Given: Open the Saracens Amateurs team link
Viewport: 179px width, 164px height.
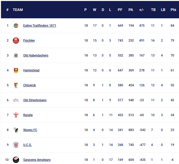Looking at the screenshot, I should (x=37, y=160).
